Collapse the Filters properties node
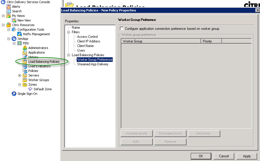260x161 pixels. click(x=68, y=32)
